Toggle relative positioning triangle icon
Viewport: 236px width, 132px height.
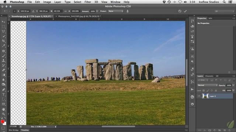coord(33,11)
